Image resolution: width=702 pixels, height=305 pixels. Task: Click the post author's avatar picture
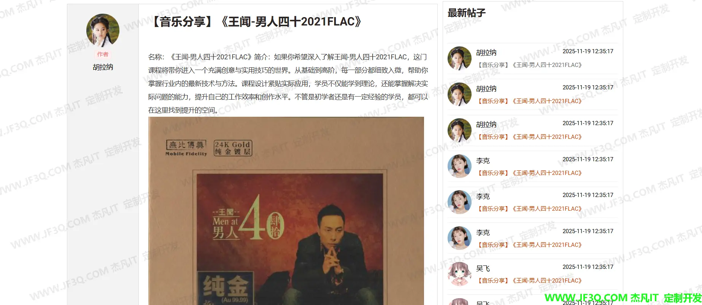(103, 30)
